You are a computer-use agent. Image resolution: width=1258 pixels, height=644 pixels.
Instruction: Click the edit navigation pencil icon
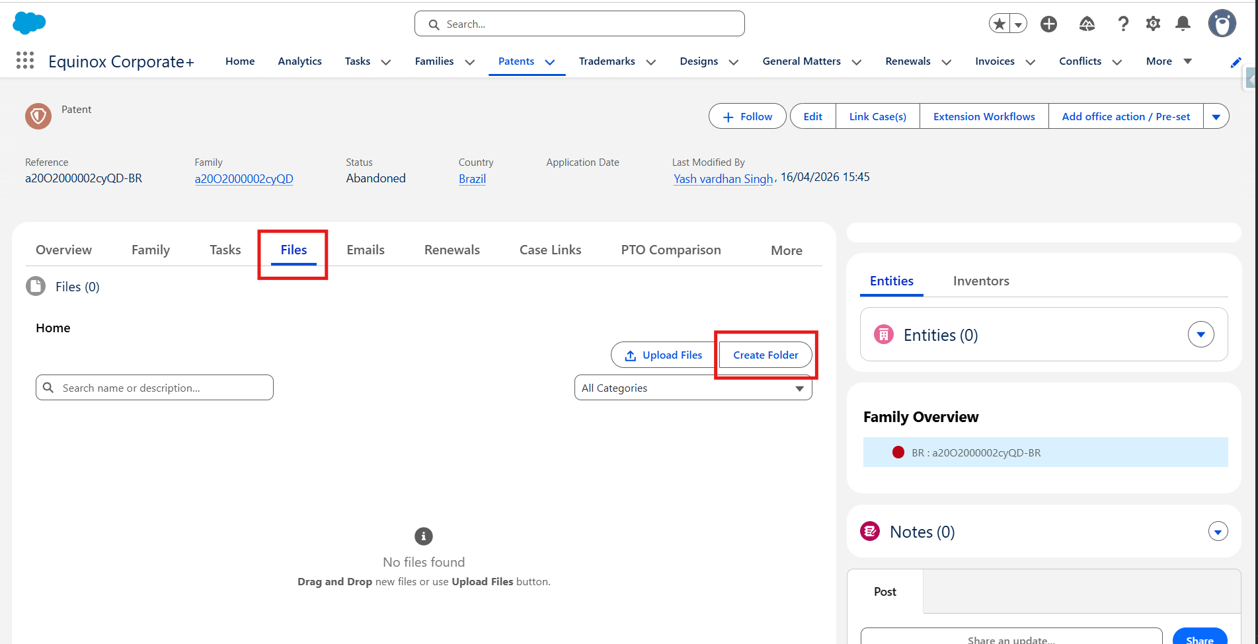1236,62
